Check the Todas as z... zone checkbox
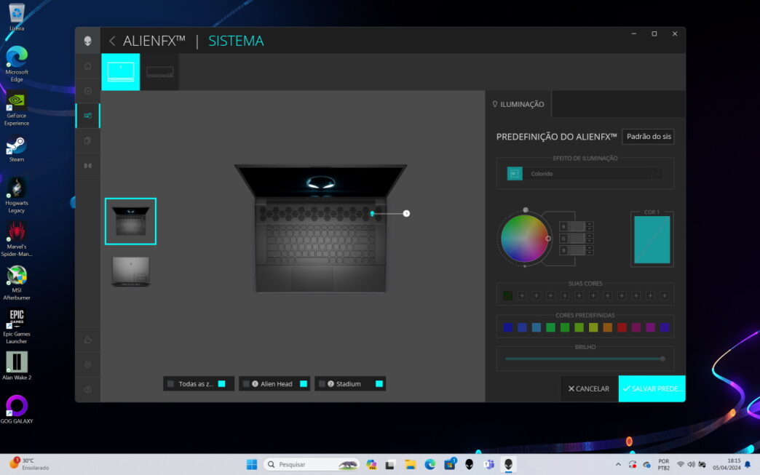The height and width of the screenshot is (475, 760). click(x=170, y=384)
